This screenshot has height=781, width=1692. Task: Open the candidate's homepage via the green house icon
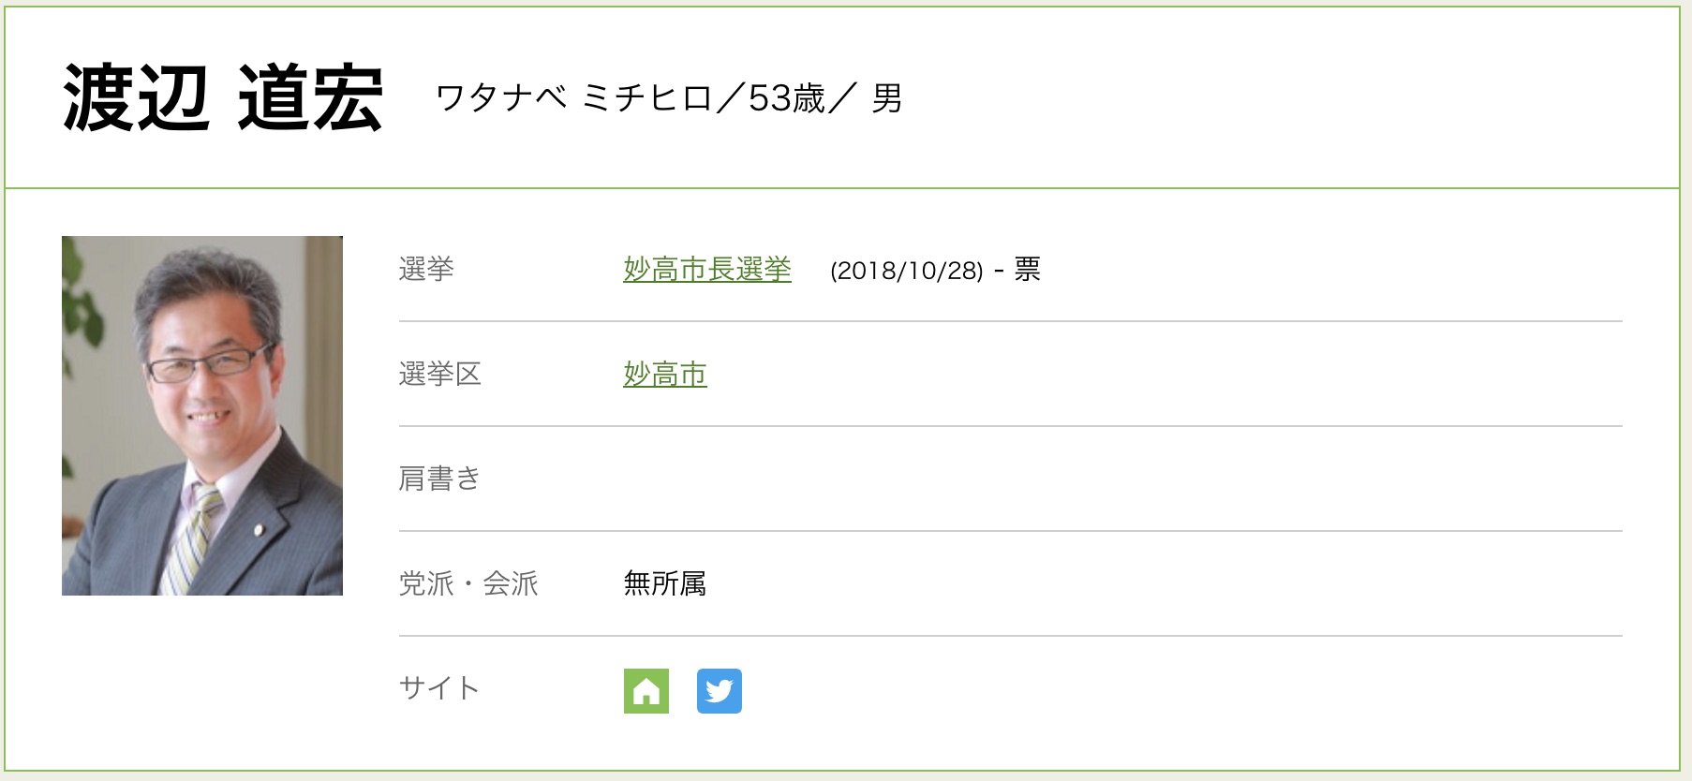pos(646,691)
